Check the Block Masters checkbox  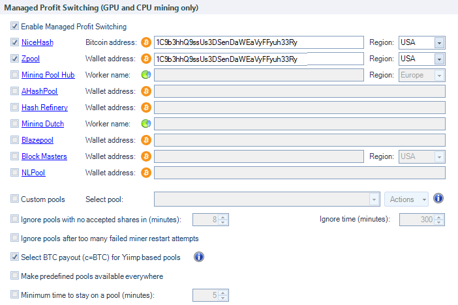pyautogui.click(x=14, y=156)
